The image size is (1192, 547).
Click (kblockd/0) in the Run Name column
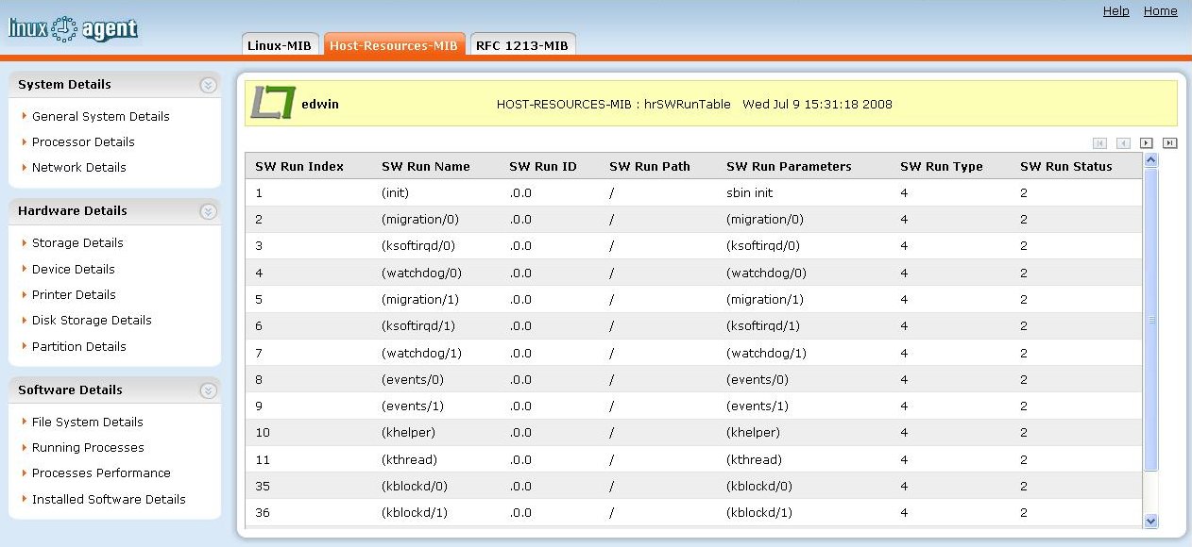coord(415,487)
